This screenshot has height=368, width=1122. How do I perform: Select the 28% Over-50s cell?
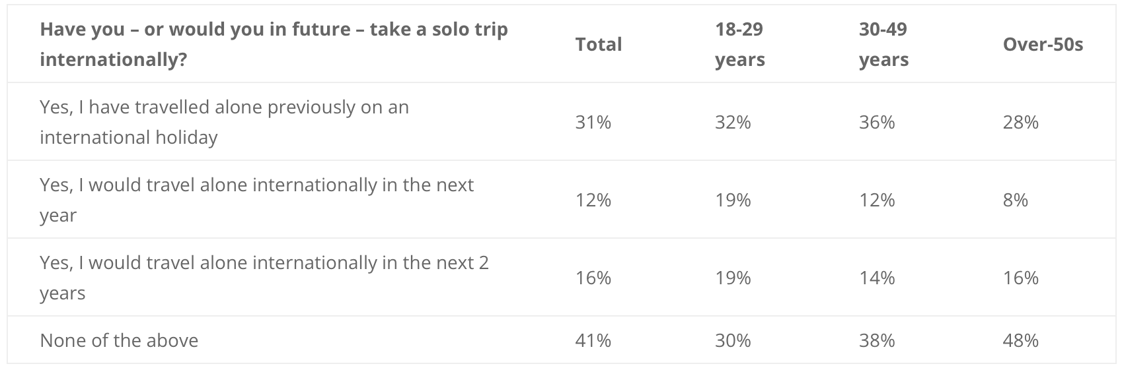(x=1021, y=122)
